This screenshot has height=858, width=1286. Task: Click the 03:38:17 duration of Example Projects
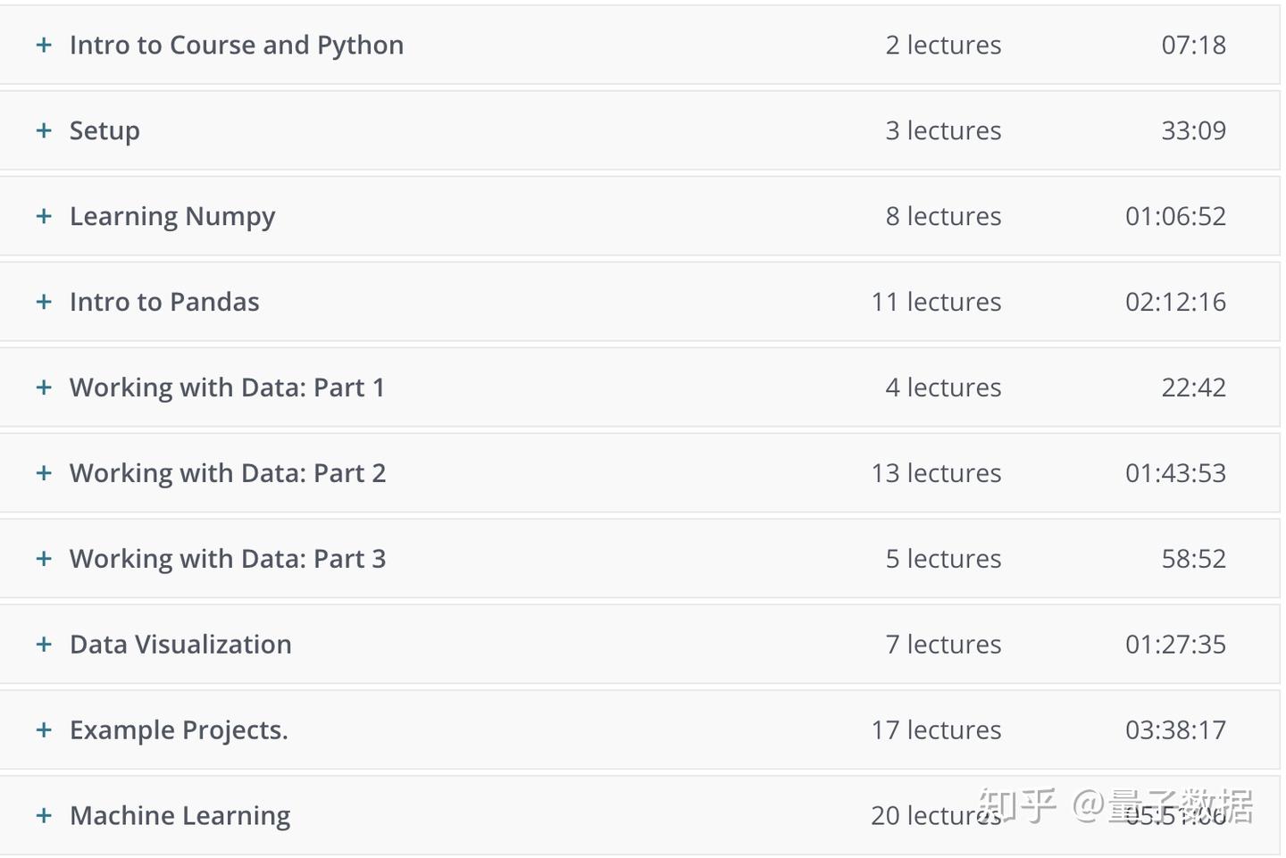tap(1175, 730)
